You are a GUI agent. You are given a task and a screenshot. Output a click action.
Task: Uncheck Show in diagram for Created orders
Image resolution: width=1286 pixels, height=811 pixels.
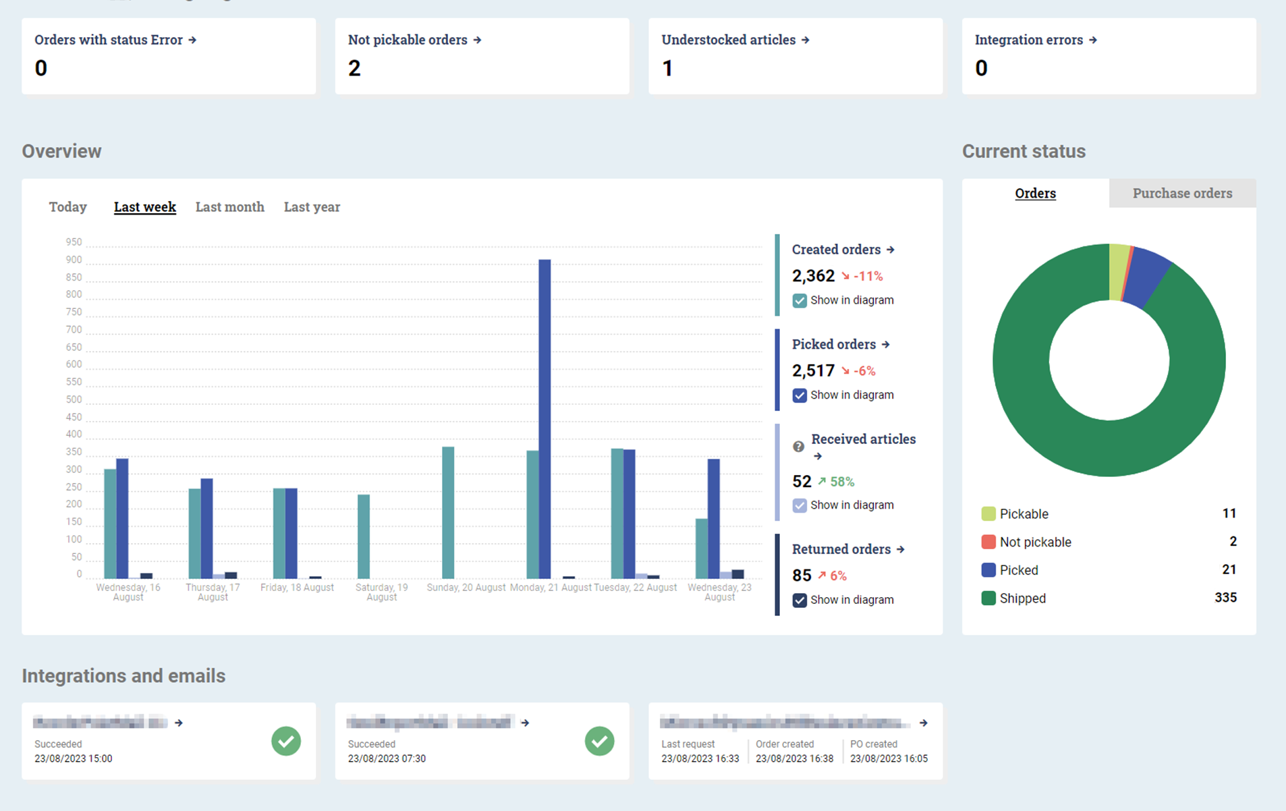tap(800, 300)
